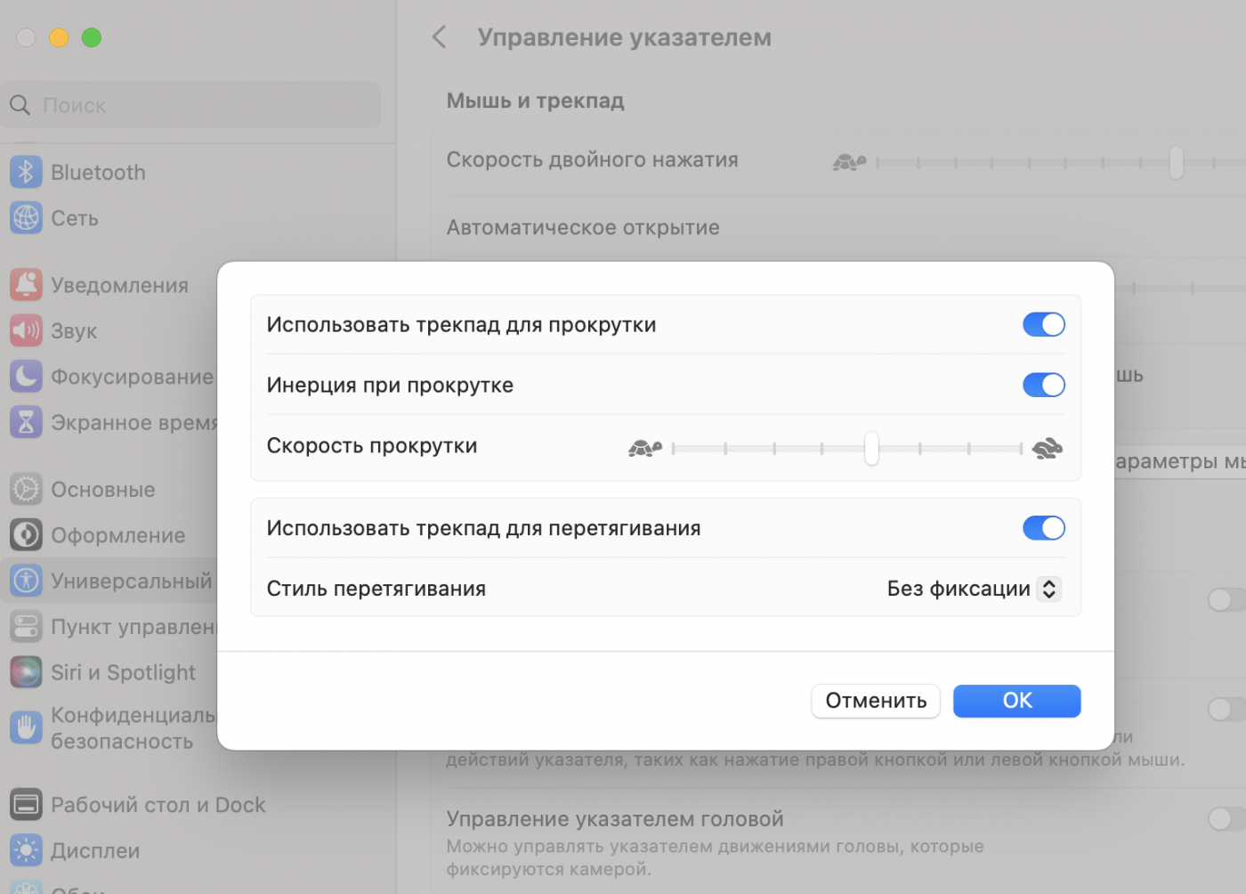This screenshot has height=894, width=1246.
Task: Open the Стиль перетягивания dropdown
Action: coord(974,589)
